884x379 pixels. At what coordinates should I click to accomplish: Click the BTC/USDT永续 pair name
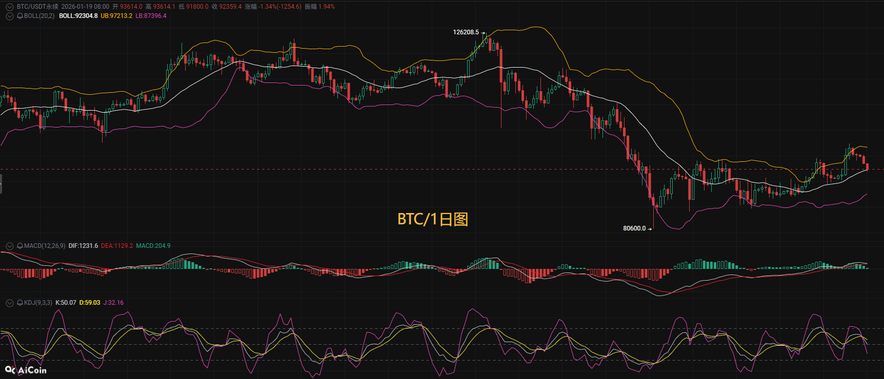tap(37, 7)
